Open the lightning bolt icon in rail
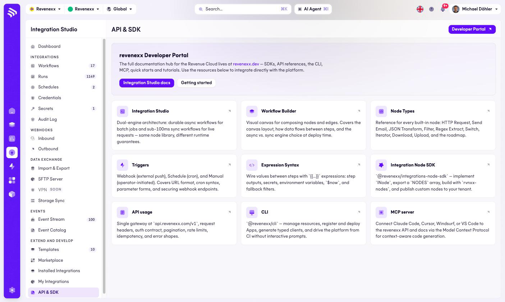Viewport: 505px width, 302px height. tap(12, 166)
